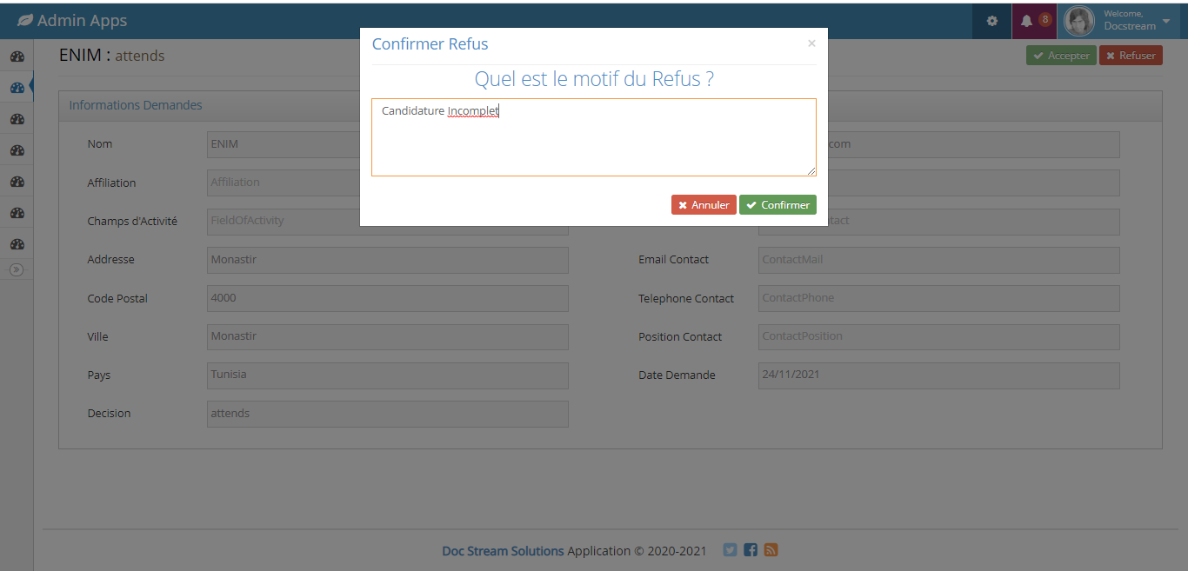Click the Ville field showing Monastir
The width and height of the screenshot is (1188, 571).
(388, 337)
